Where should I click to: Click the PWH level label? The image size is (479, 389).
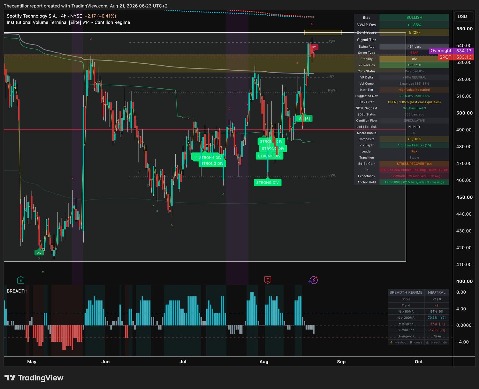(332, 90)
